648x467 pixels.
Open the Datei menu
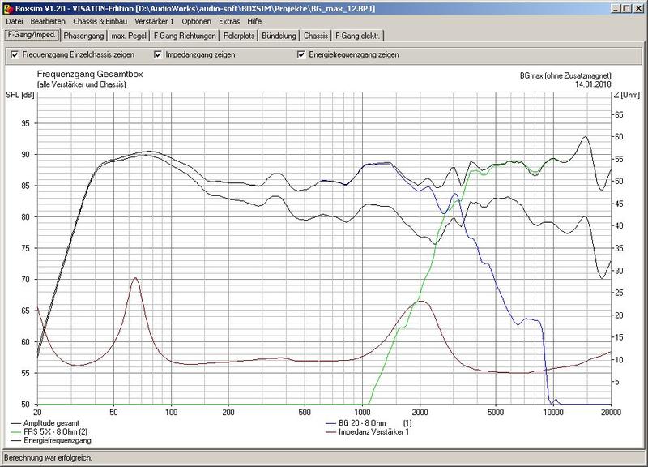15,21
